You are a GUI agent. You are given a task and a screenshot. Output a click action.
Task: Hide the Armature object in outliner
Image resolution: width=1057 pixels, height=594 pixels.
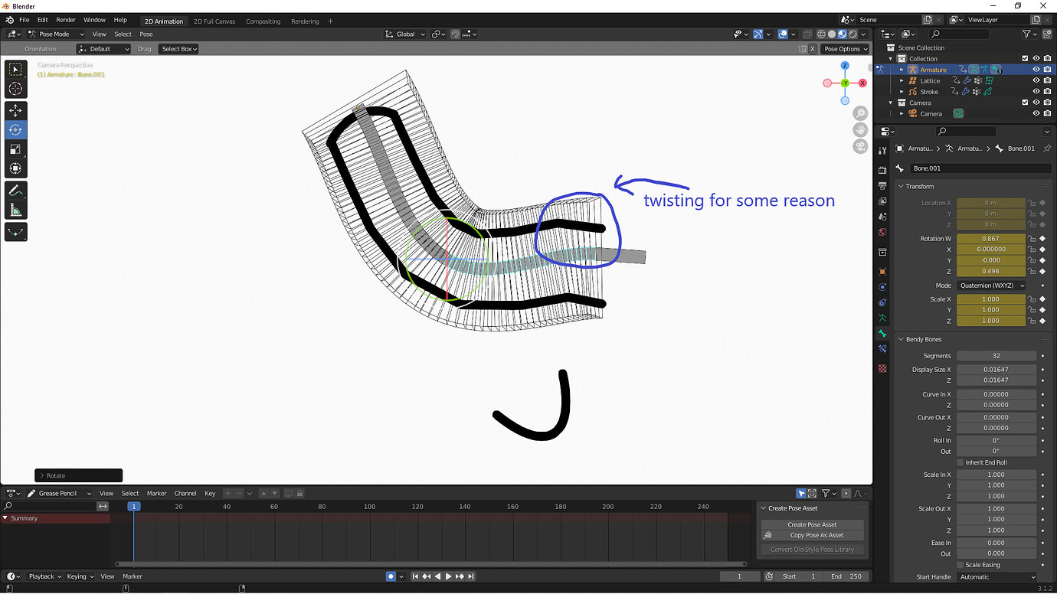(1036, 70)
